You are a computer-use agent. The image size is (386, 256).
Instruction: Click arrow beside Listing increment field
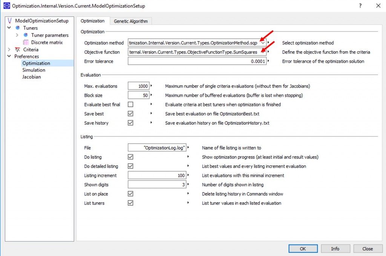coord(188,175)
